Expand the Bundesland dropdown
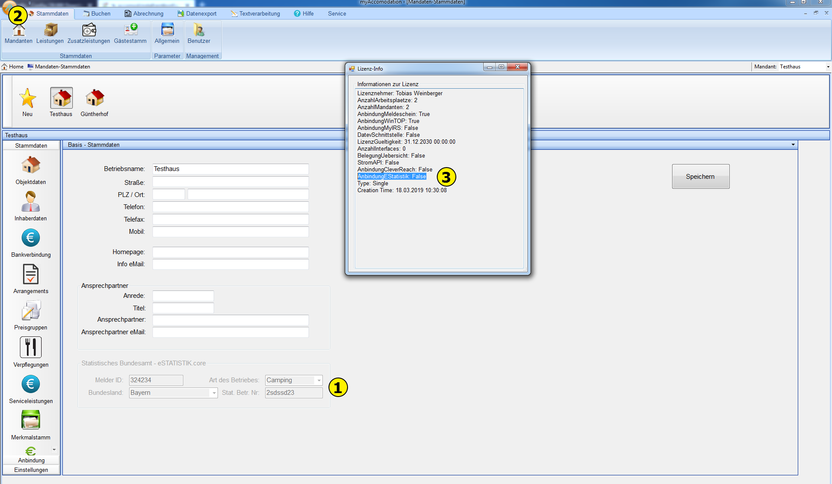 click(214, 393)
